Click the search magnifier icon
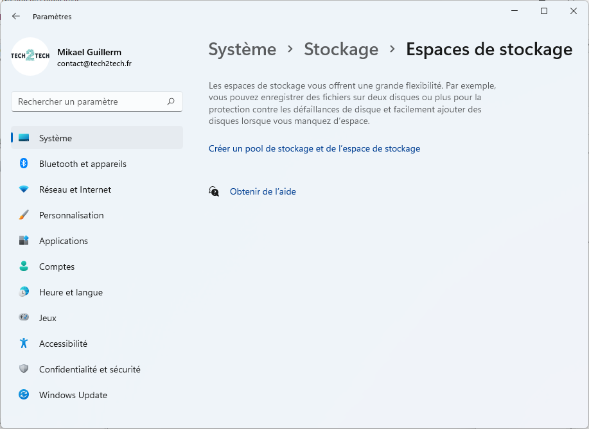The height and width of the screenshot is (429, 589). pos(171,101)
